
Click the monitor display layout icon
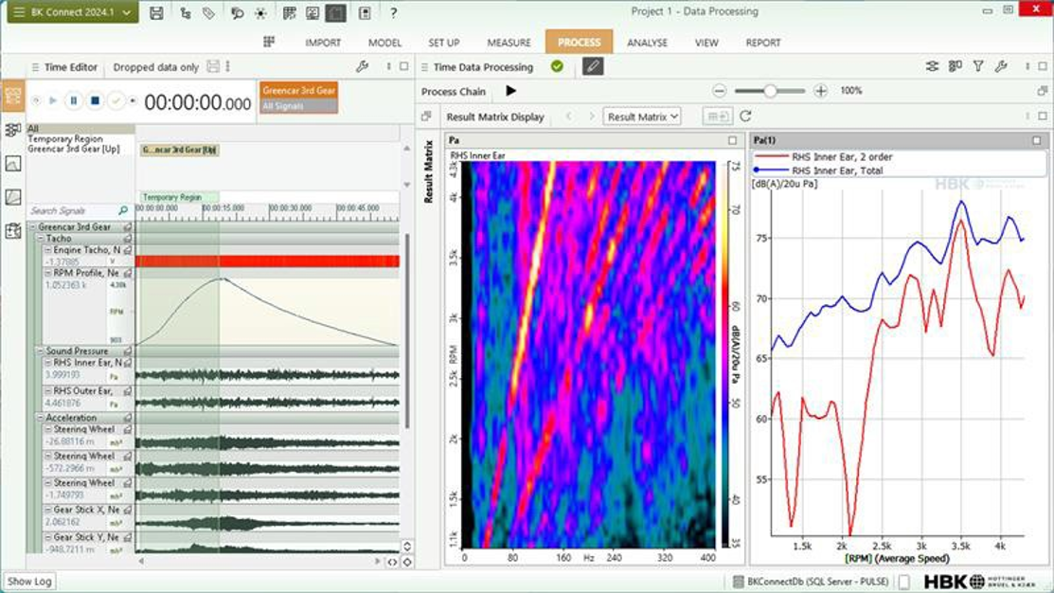pyautogui.click(x=313, y=12)
